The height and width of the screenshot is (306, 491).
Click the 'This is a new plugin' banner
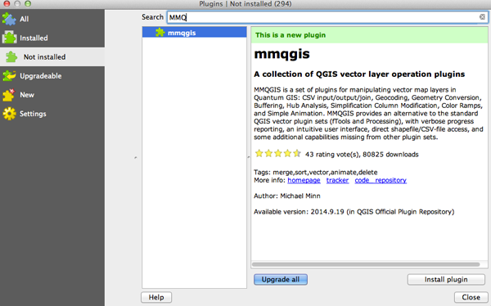[370, 35]
